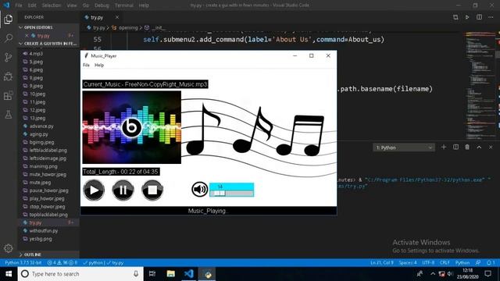Mute audio with the speaker icon
This screenshot has height=281, width=500.
(200, 189)
